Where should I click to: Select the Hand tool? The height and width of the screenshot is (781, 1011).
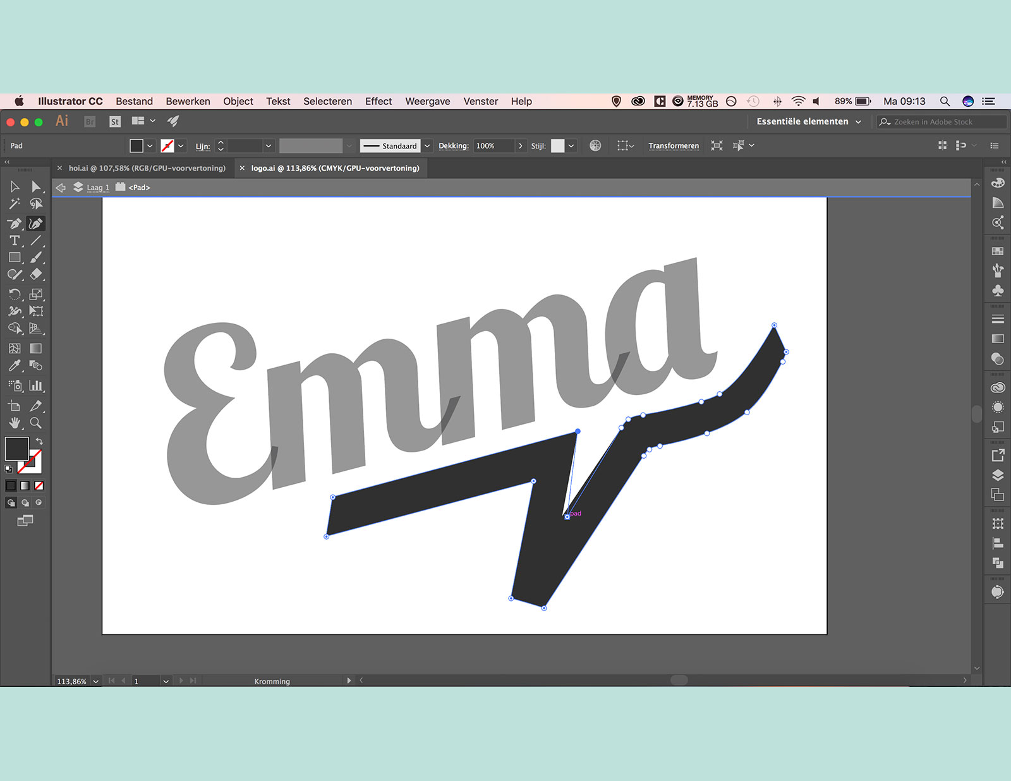click(x=15, y=423)
